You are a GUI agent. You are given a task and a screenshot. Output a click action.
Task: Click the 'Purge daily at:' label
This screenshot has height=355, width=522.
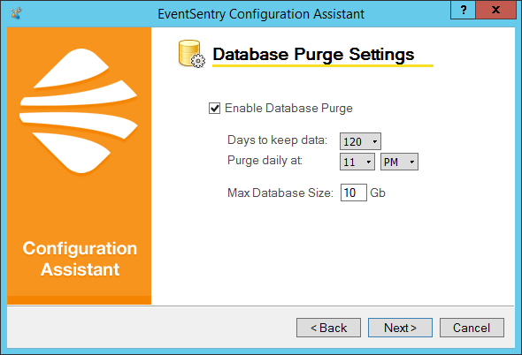265,161
